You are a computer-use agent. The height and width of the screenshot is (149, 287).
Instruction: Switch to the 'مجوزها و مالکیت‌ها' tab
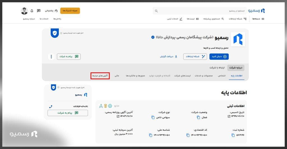[x=135, y=76]
